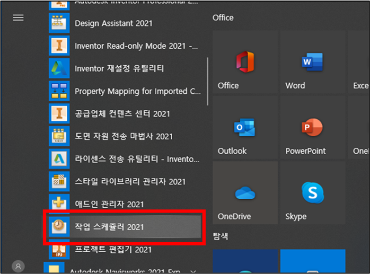Select 작업 스케쥴러 2021 text

point(109,227)
